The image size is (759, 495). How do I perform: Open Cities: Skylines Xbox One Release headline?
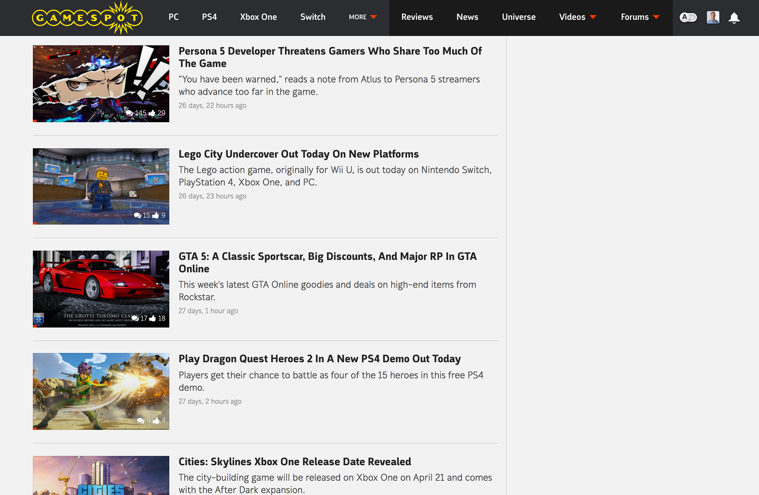(295, 462)
